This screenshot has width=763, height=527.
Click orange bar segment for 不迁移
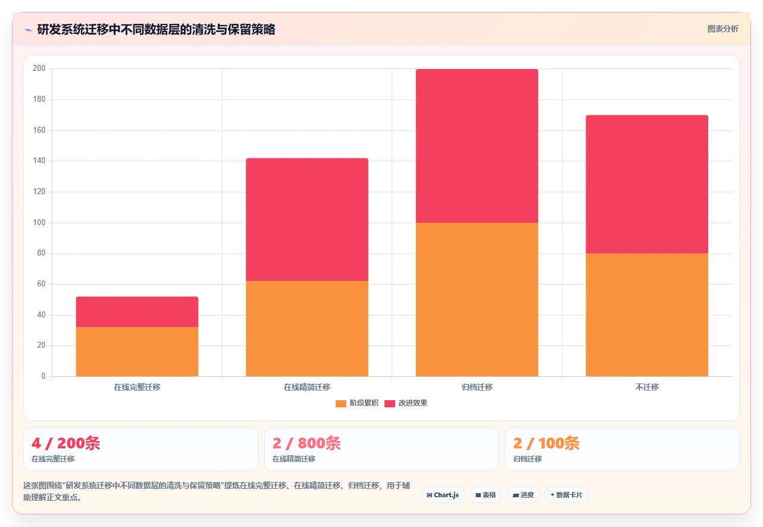[647, 315]
